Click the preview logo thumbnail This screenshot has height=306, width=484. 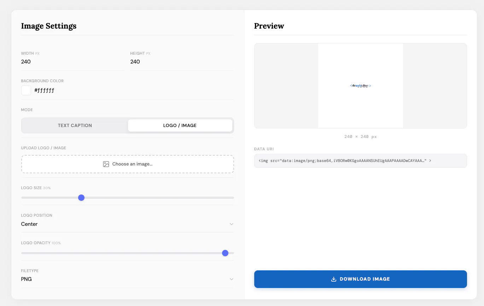pos(361,86)
